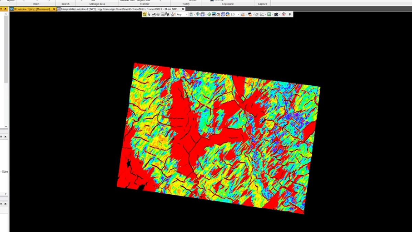The image size is (412, 232).
Task: Open the dropdown arrow beside the green square icon
Action: click(x=273, y=14)
